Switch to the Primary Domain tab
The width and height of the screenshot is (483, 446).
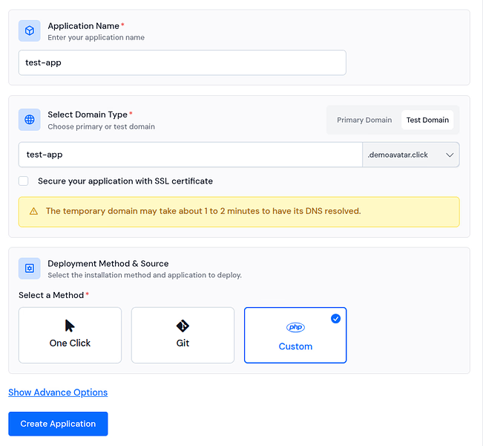[x=364, y=120]
